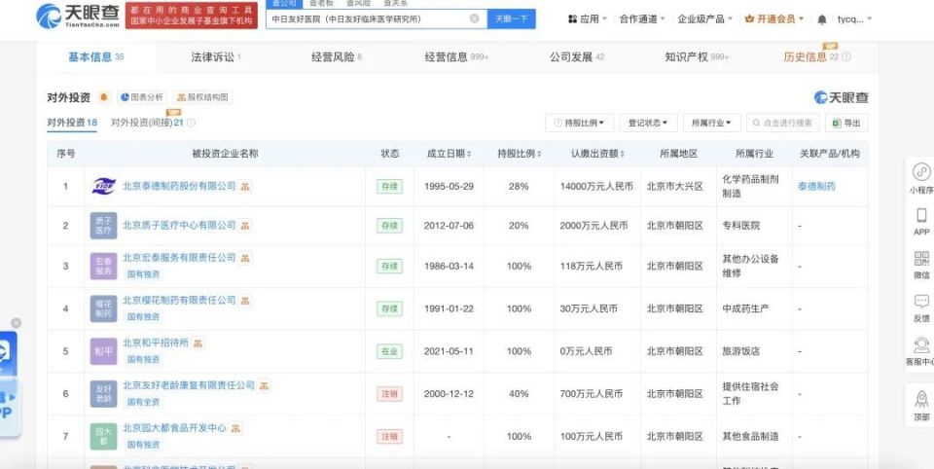Click the 樱花制药 logo tile
The width and height of the screenshot is (934, 469).
(x=104, y=308)
